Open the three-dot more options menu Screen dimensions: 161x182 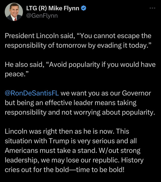tap(152, 8)
